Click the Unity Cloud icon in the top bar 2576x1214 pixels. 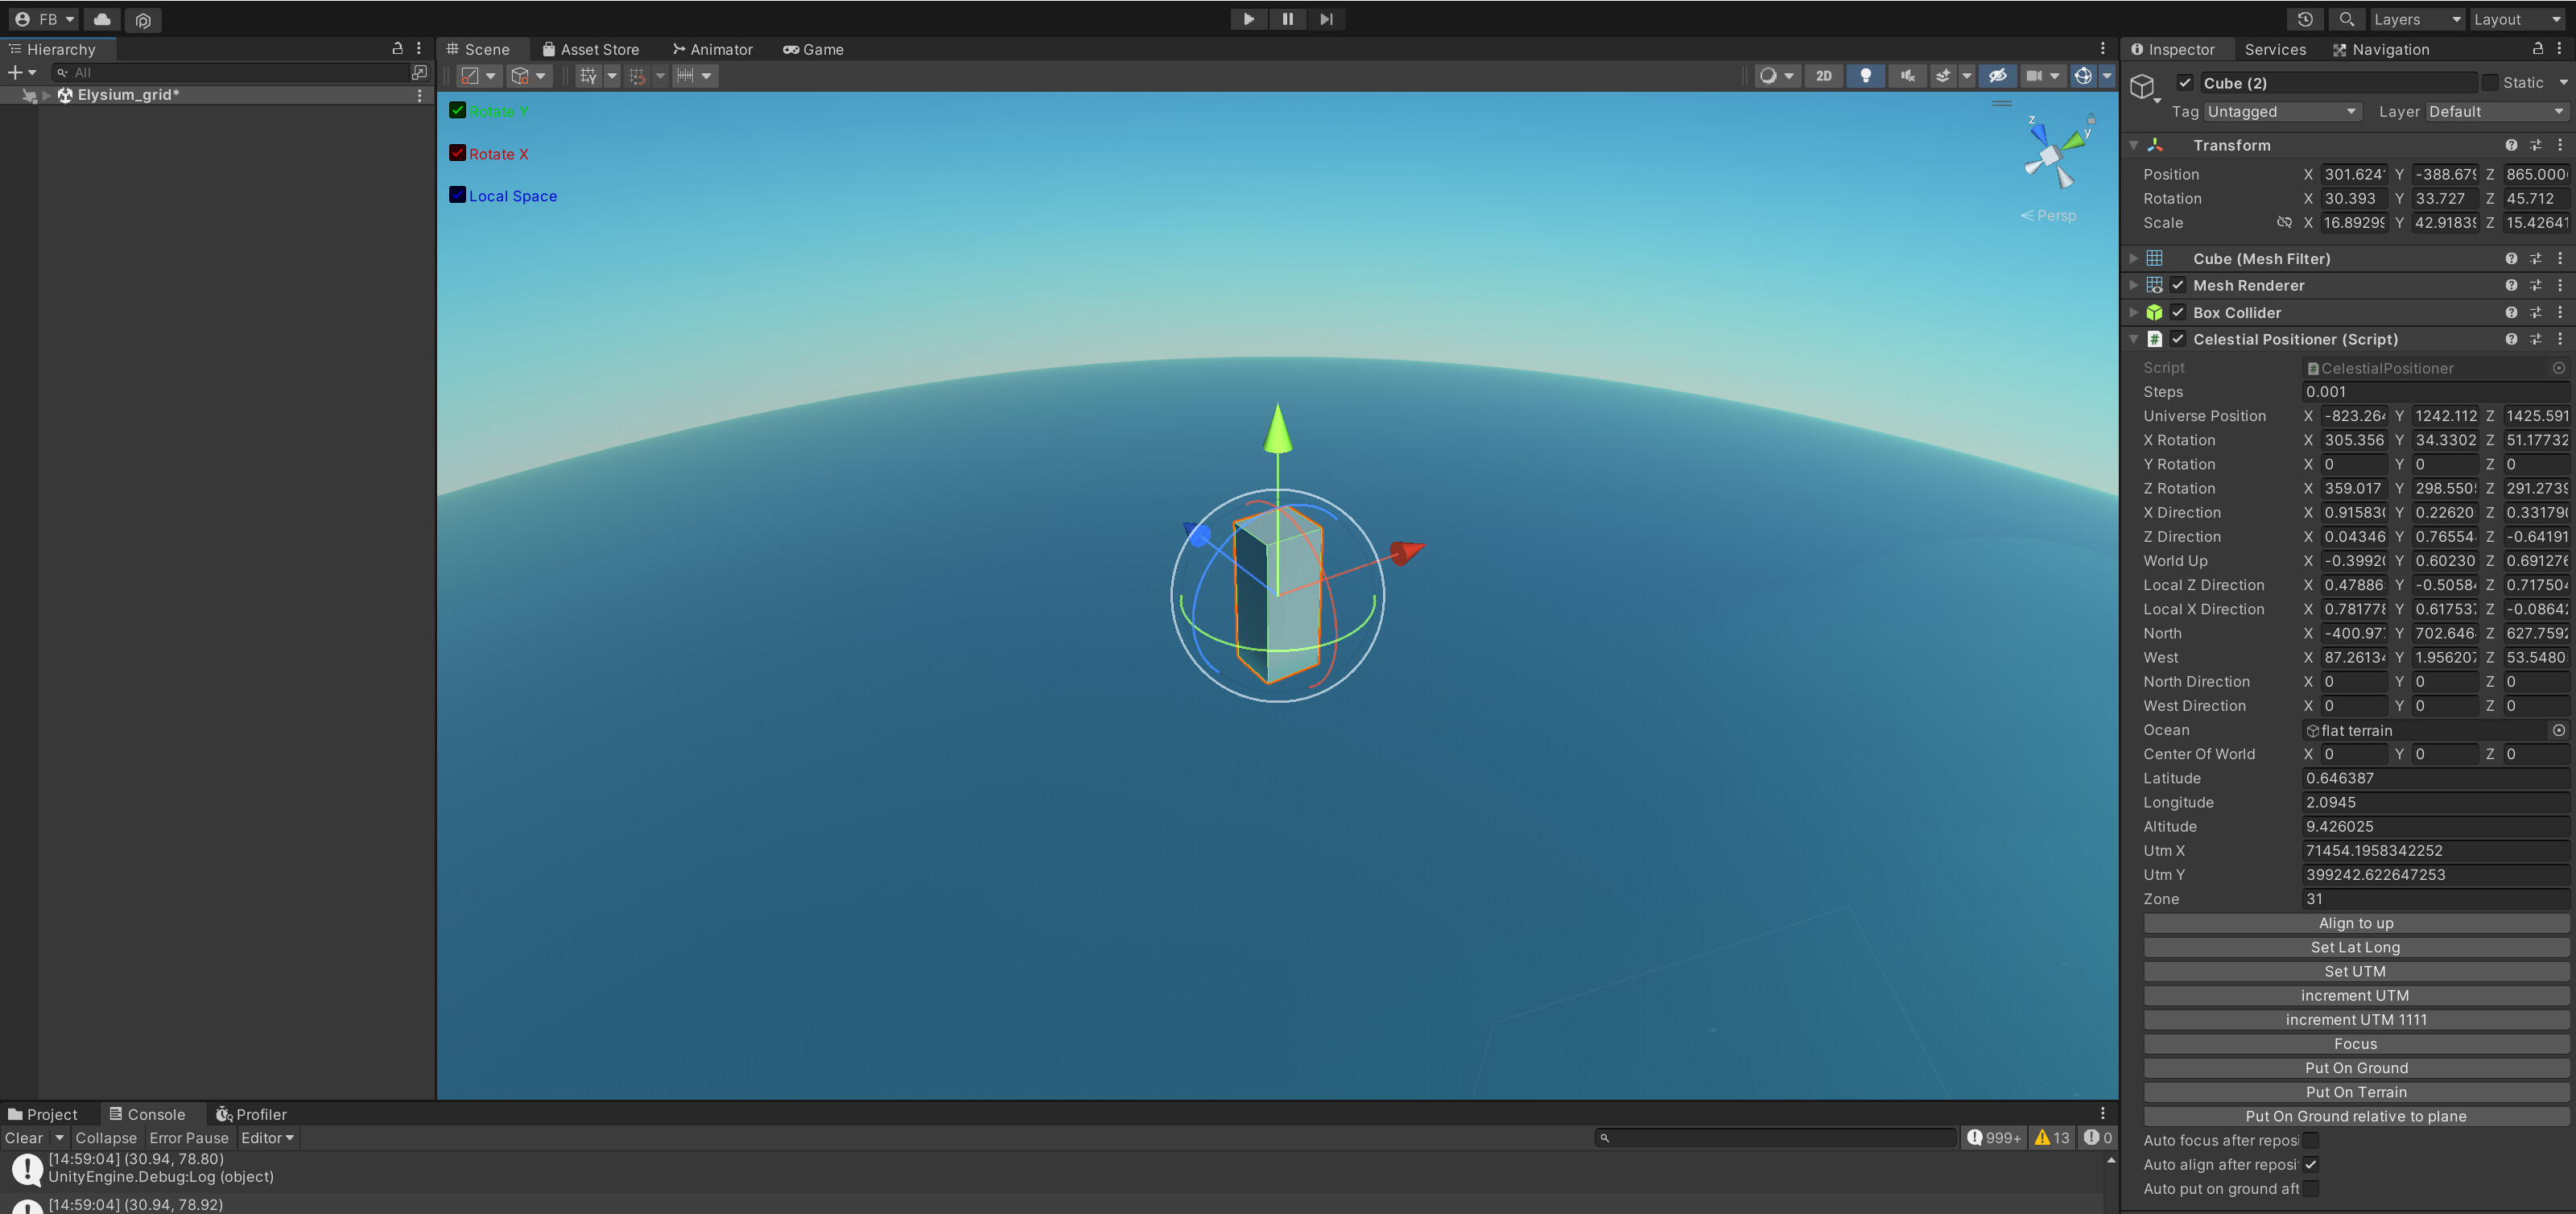(101, 19)
